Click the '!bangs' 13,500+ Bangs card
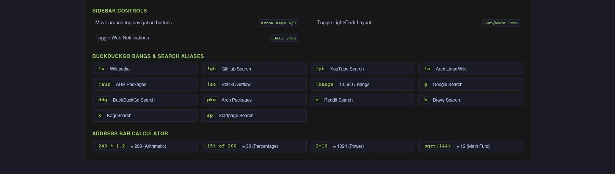 (x=362, y=84)
